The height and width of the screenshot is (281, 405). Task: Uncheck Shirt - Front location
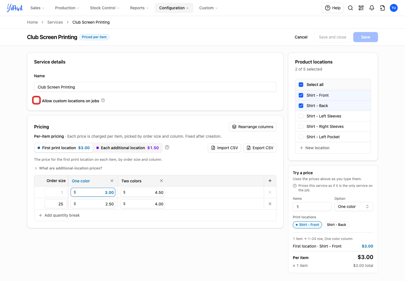(x=301, y=95)
